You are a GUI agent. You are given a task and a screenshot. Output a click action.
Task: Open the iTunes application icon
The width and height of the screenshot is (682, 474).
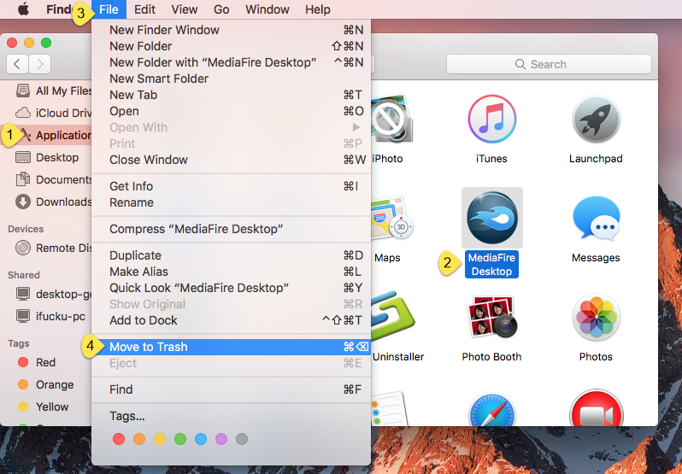[492, 119]
